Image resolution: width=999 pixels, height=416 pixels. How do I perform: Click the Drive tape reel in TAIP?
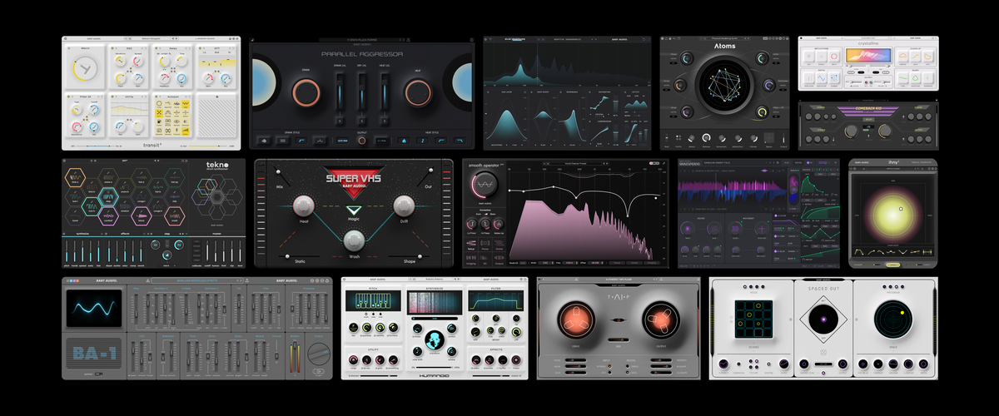[576, 319]
